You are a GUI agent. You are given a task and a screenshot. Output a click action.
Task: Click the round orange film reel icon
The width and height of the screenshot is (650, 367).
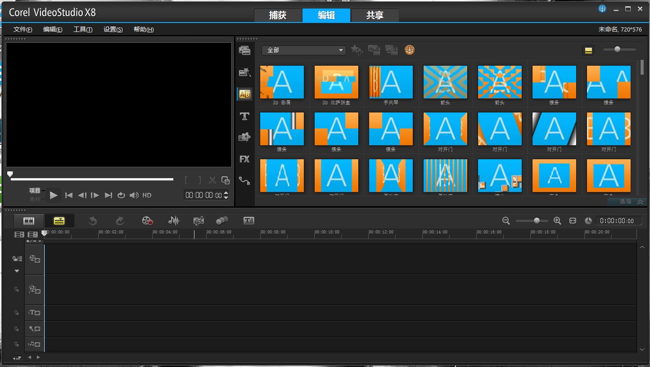pos(409,50)
